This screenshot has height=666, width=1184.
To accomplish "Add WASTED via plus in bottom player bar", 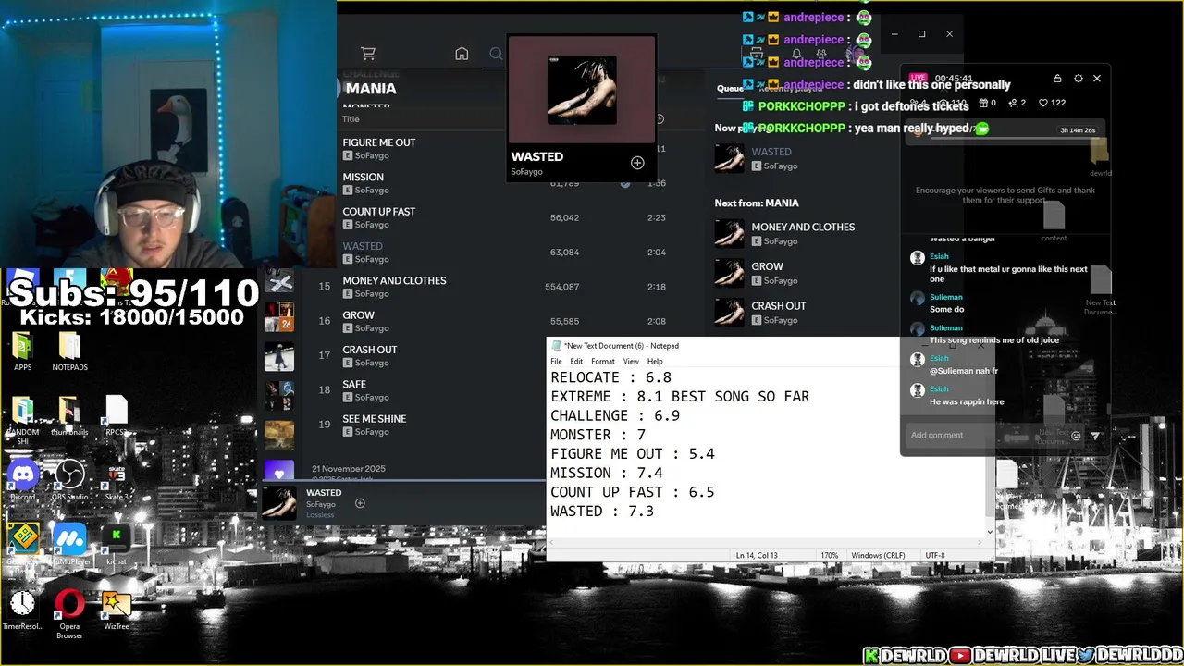I will (360, 503).
